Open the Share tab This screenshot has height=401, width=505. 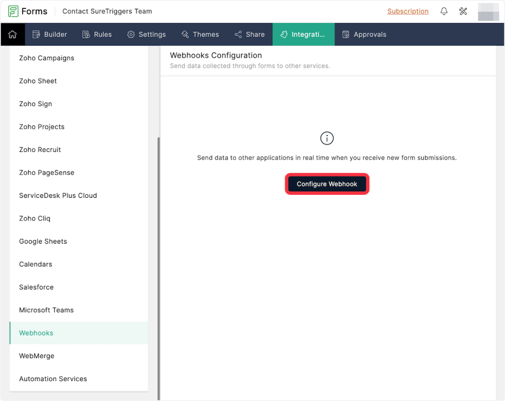point(250,35)
